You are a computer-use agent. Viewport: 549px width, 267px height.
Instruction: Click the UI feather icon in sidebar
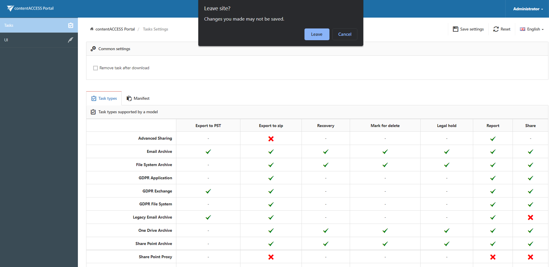pos(71,40)
